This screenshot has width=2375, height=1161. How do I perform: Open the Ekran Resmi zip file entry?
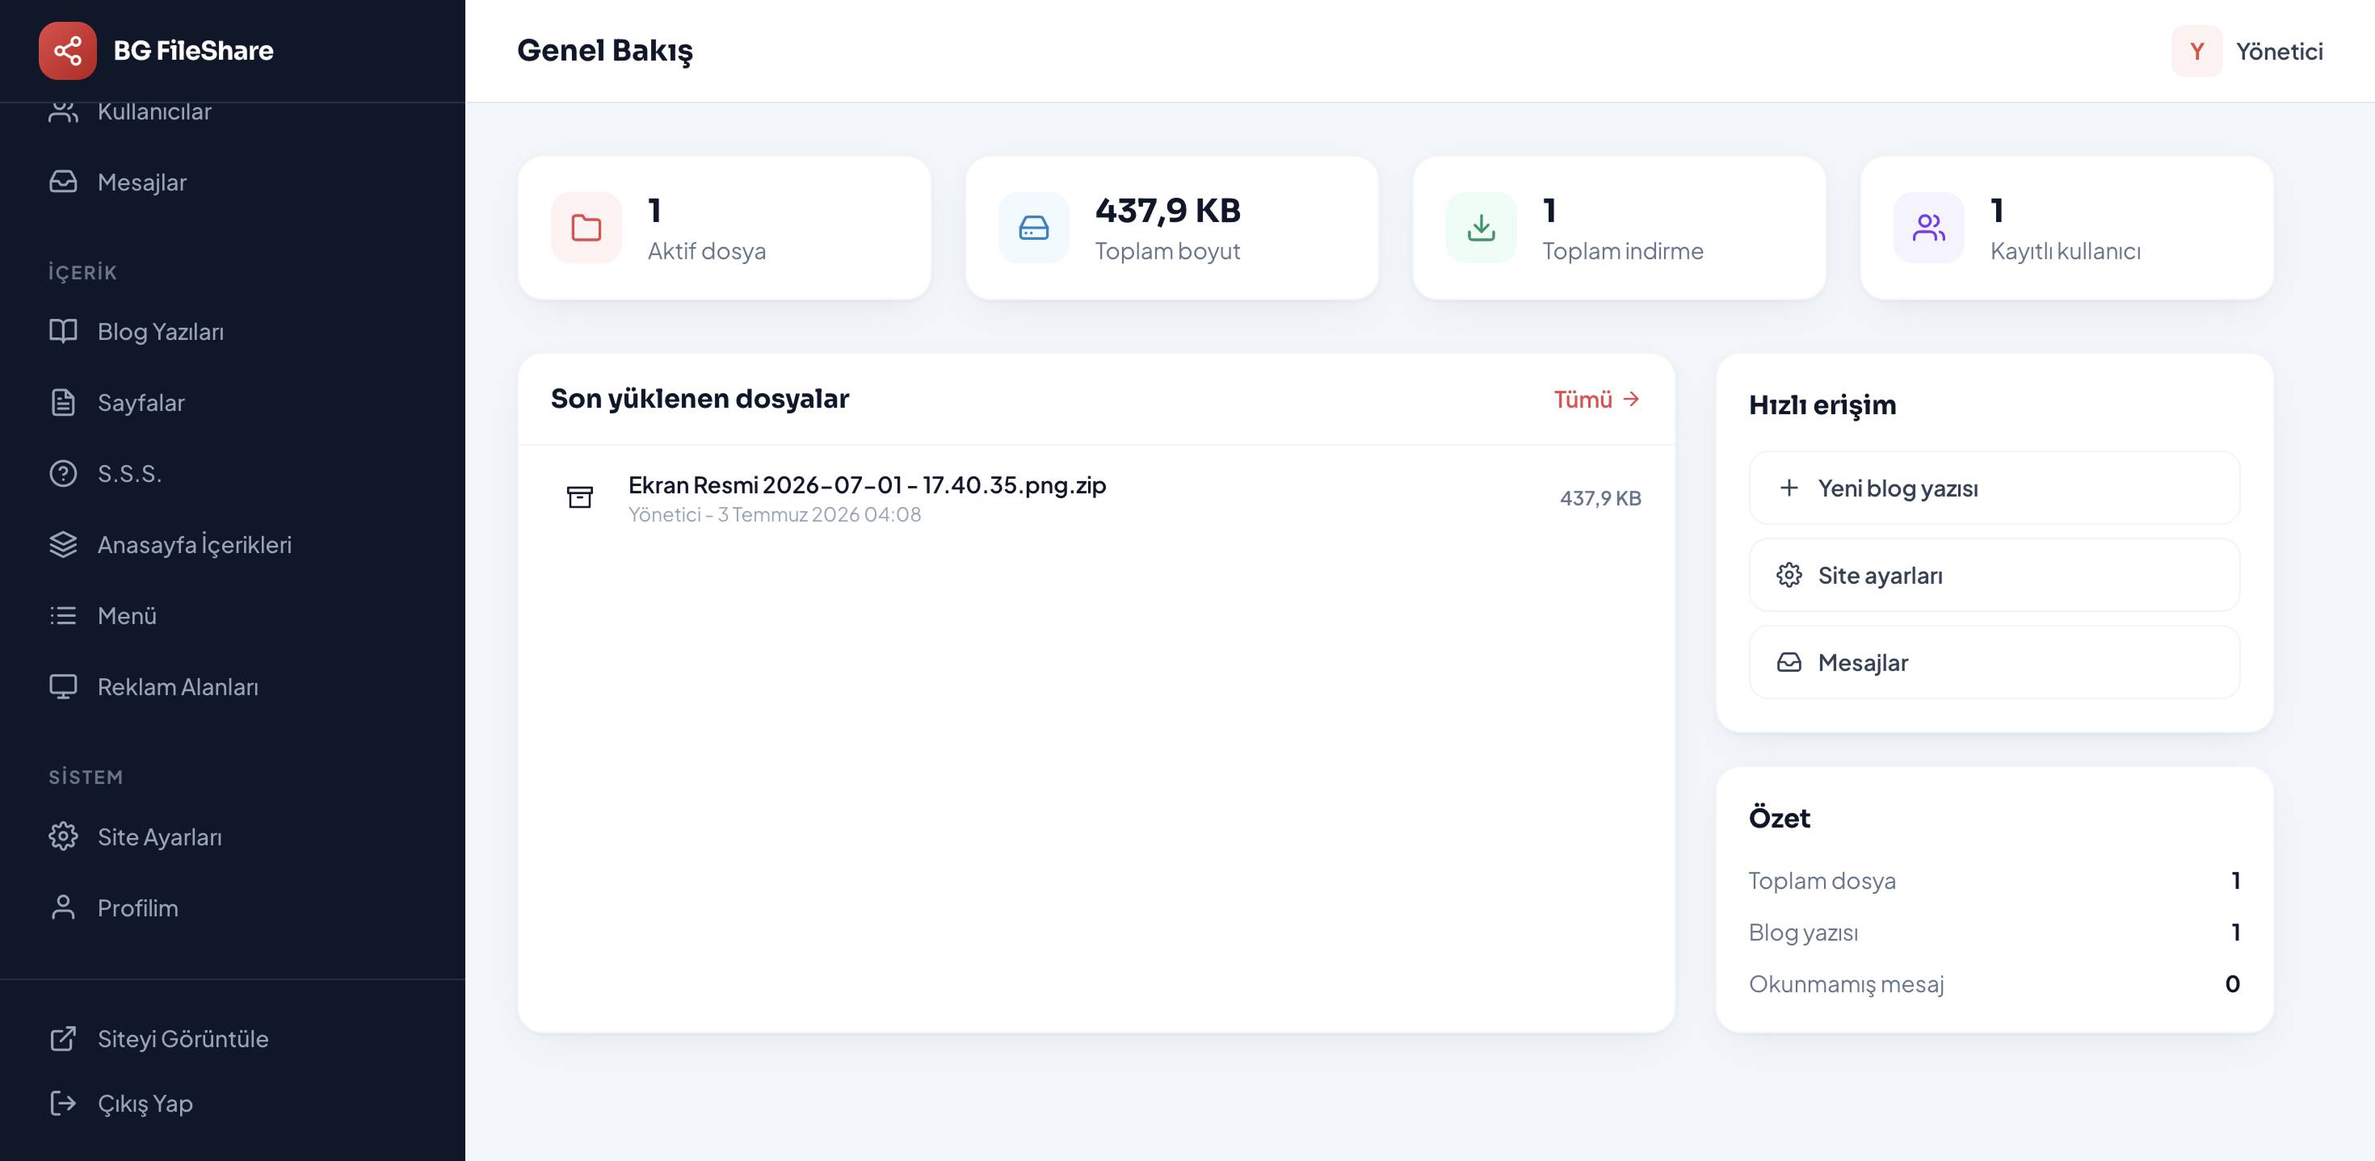pos(1096,497)
